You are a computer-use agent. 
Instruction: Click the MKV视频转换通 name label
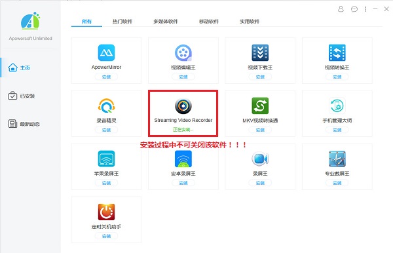(260, 121)
